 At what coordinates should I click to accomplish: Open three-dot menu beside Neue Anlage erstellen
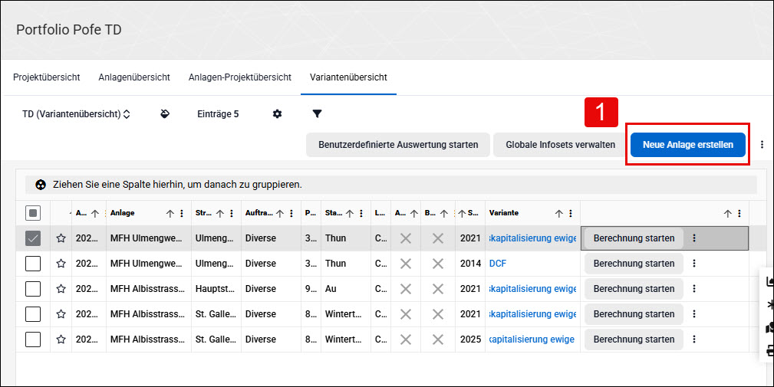(x=762, y=144)
